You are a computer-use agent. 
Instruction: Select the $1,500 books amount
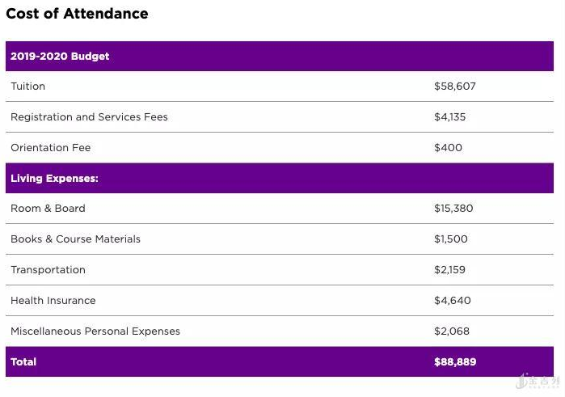451,239
